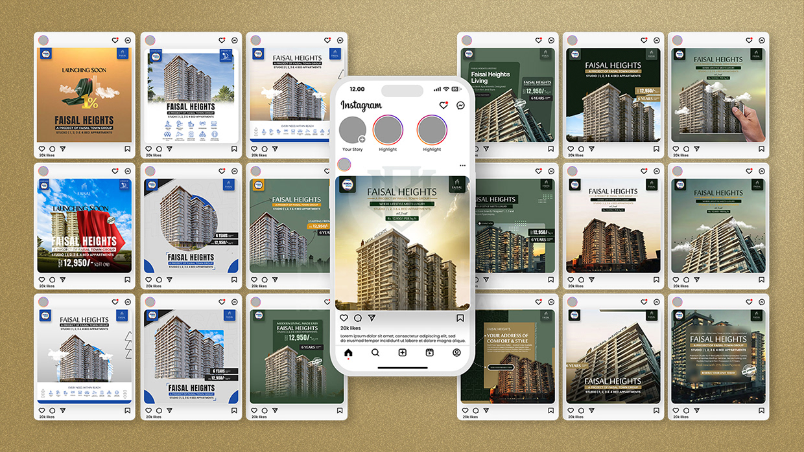Open Reels icon in bottom navigation
This screenshot has height=452, width=804.
tap(429, 353)
